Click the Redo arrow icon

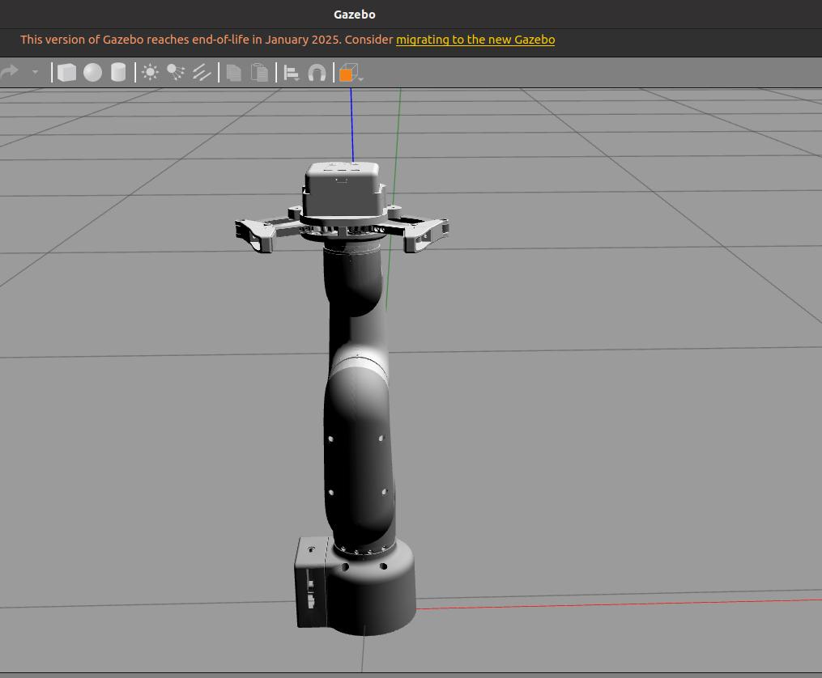(10, 72)
